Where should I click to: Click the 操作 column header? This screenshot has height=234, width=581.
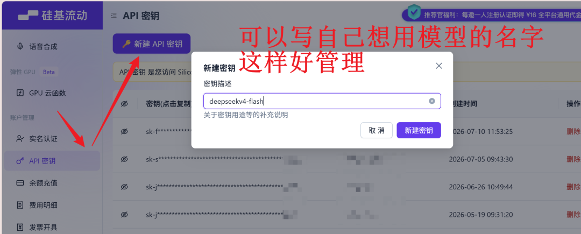click(x=573, y=104)
